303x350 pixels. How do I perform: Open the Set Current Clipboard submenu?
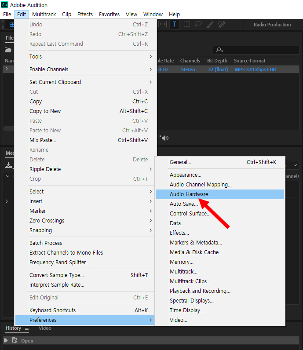pos(91,82)
